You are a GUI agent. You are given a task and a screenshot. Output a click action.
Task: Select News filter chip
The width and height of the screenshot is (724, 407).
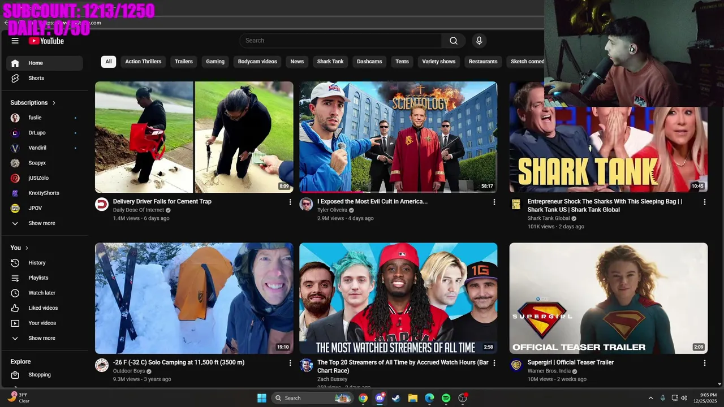297,62
